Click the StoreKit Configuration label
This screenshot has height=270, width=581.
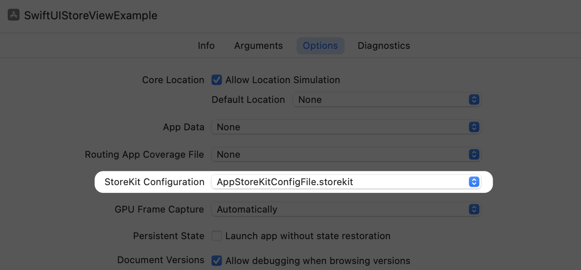click(x=154, y=182)
